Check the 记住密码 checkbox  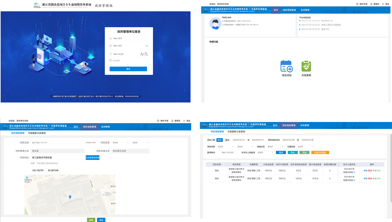click(x=111, y=61)
